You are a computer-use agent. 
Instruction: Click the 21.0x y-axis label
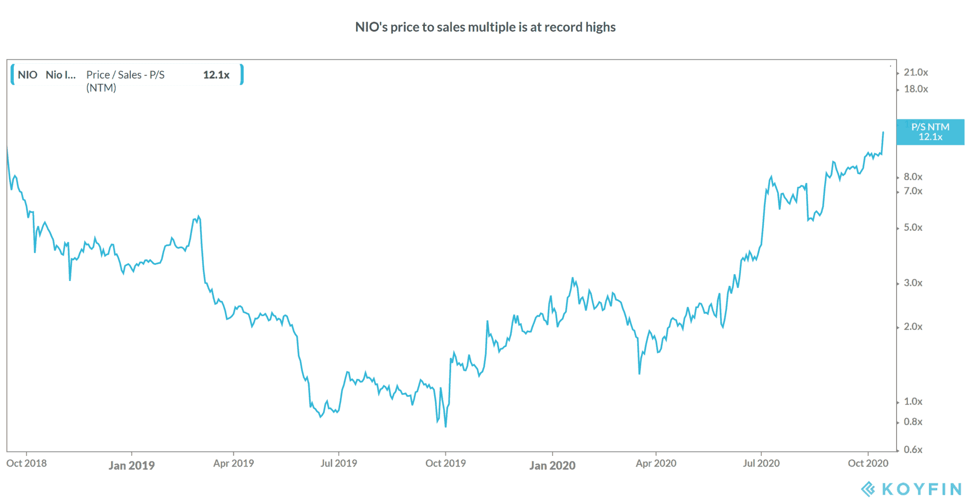pos(916,72)
